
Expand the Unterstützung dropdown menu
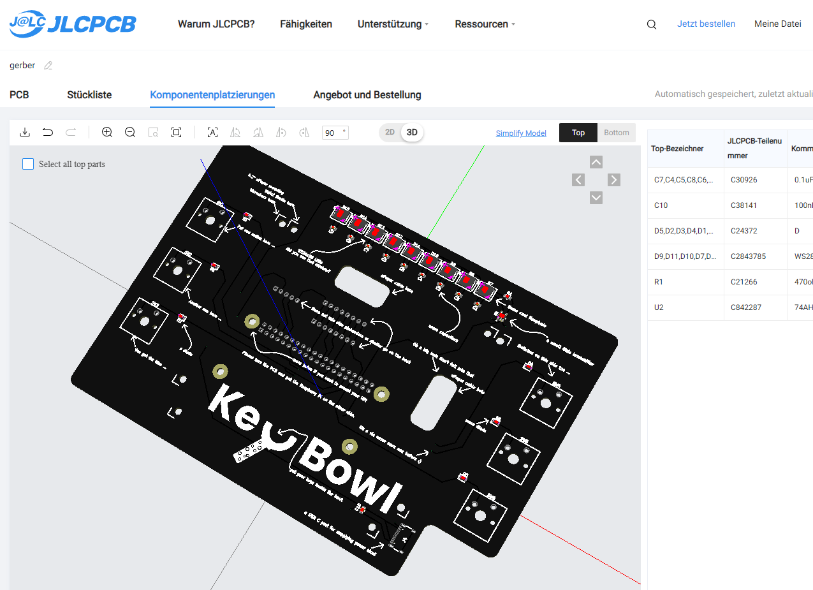tap(393, 24)
